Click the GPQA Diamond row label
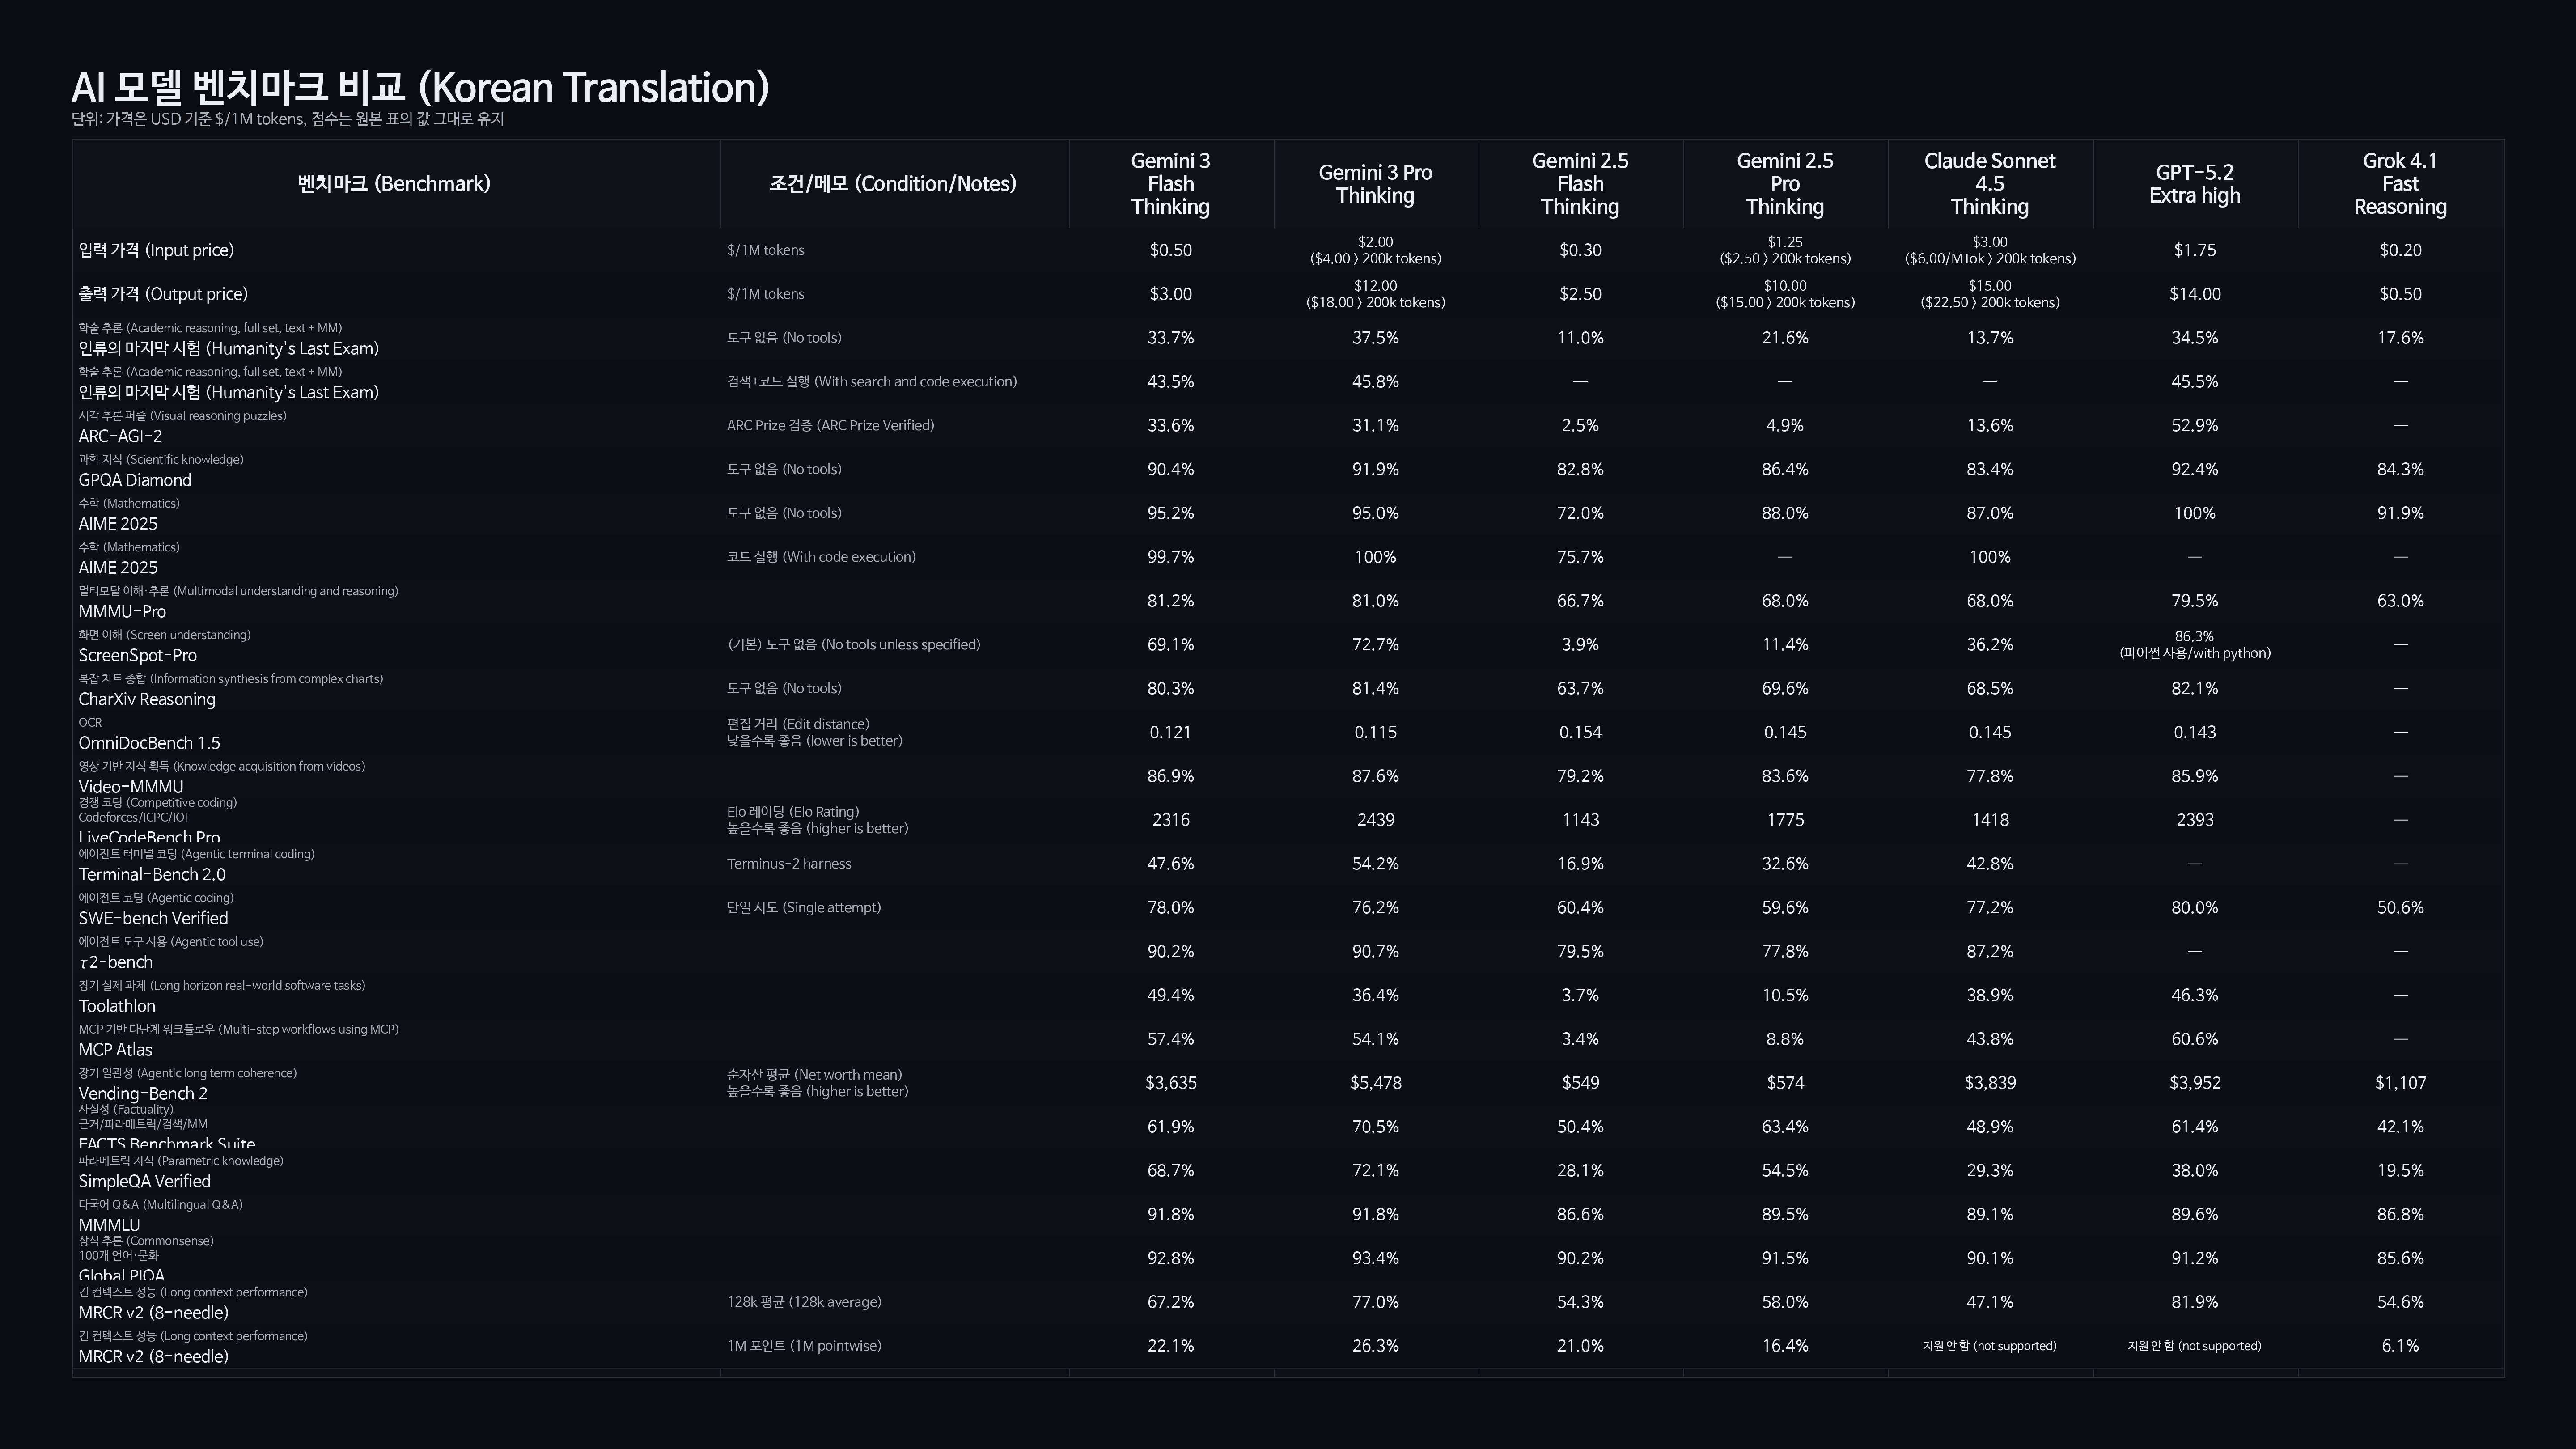This screenshot has height=1449, width=2576. point(135,480)
